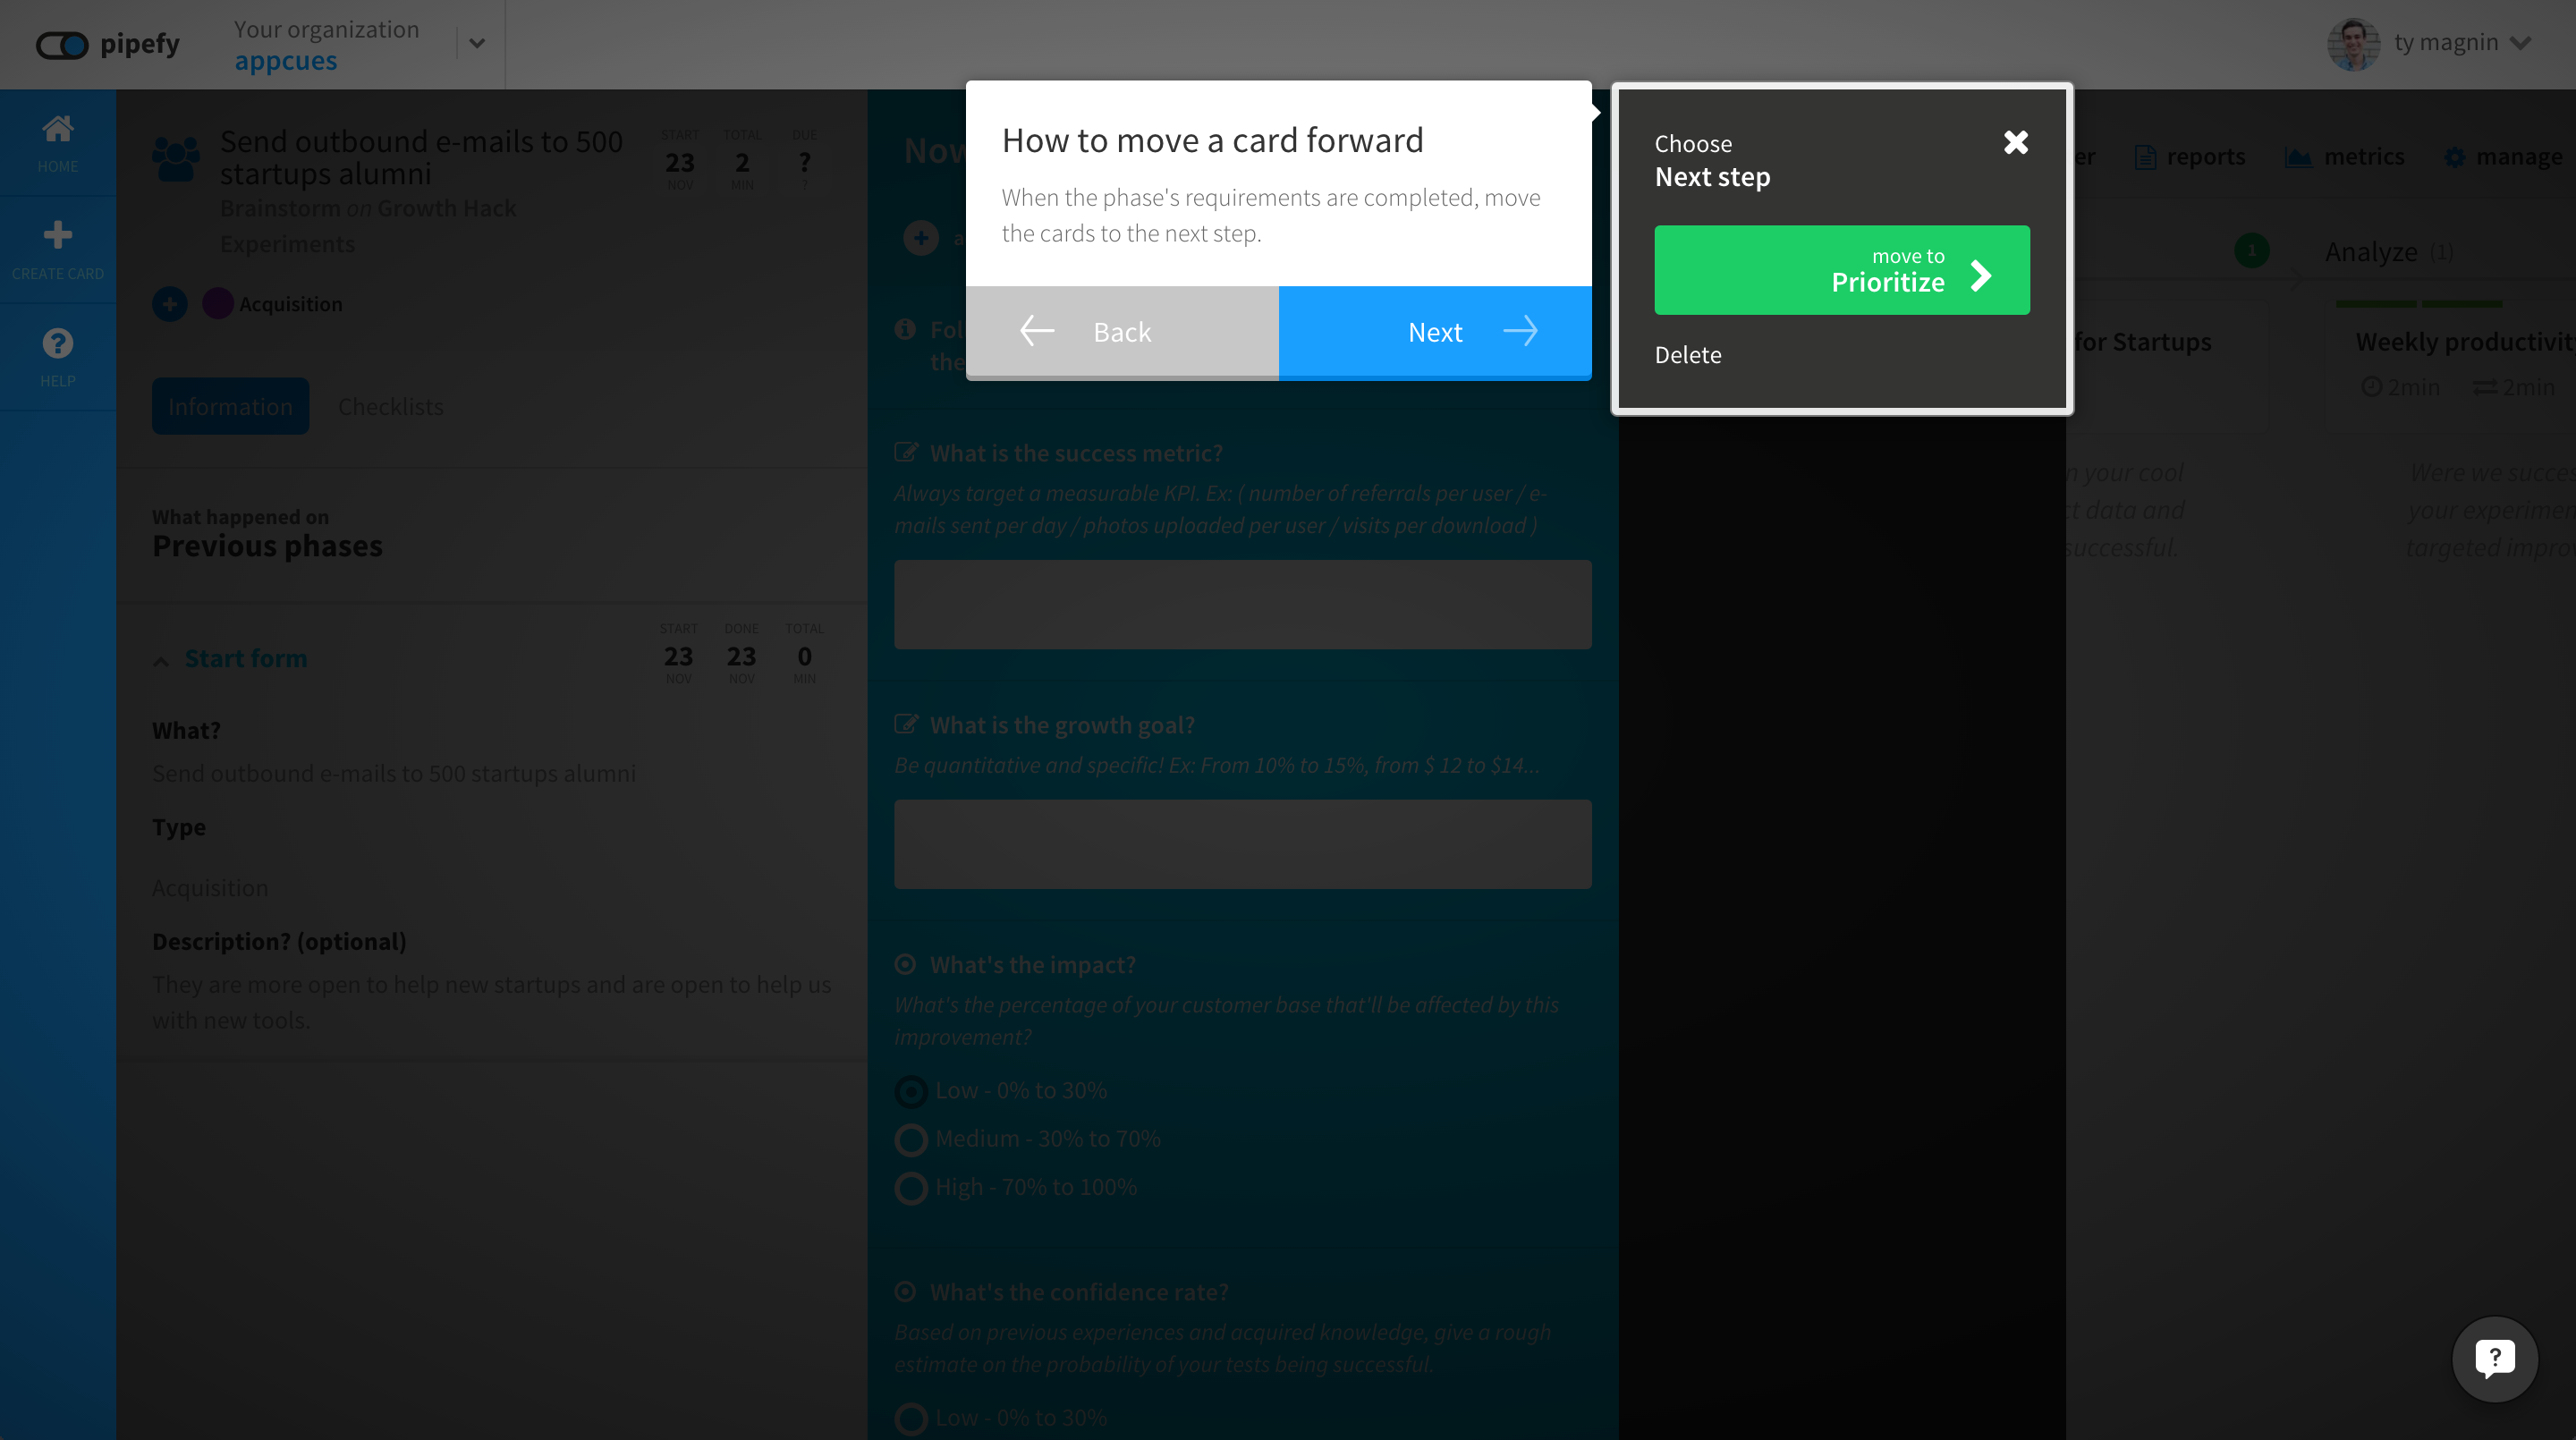Add a label with the blue plus
This screenshot has height=1440, width=2576.
click(x=170, y=303)
